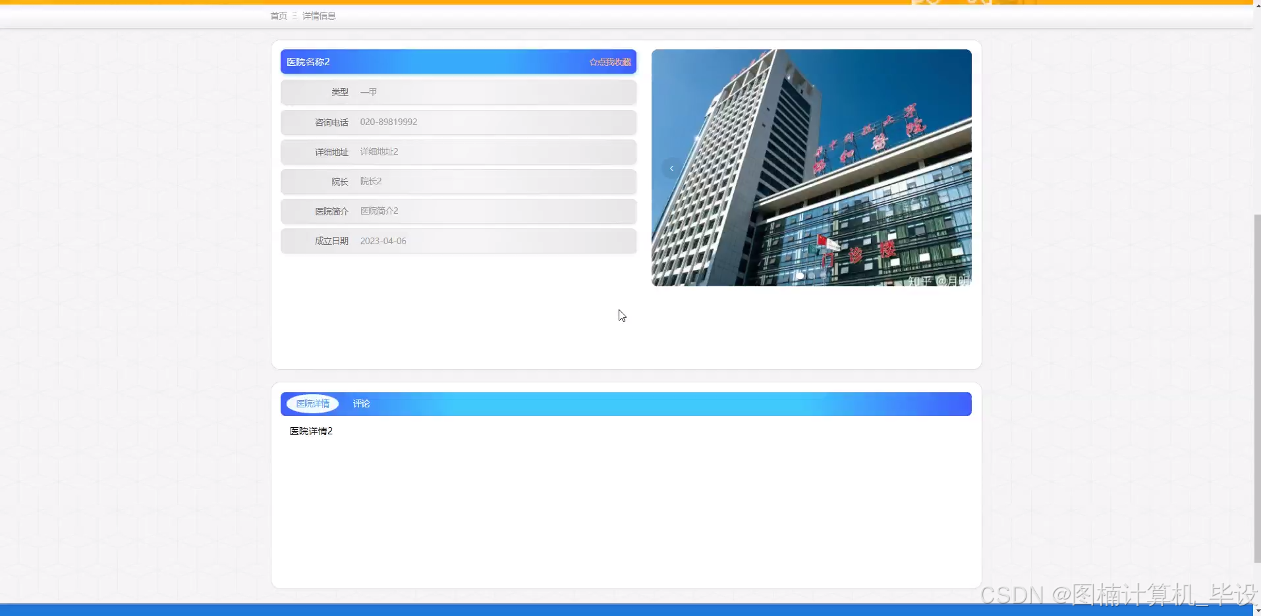Select phone number 020-89819992
Viewport: 1261px width, 616px height.
tap(389, 122)
